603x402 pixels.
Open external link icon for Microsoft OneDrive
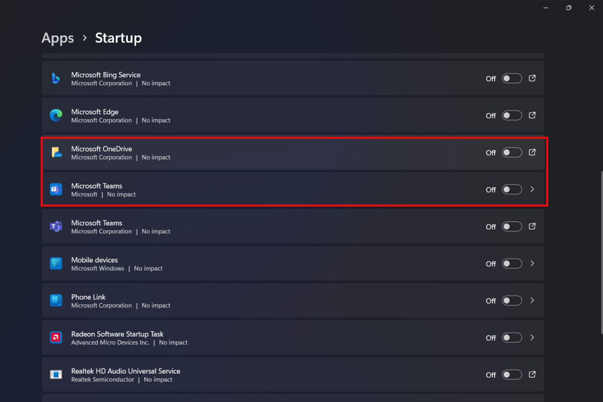[532, 152]
